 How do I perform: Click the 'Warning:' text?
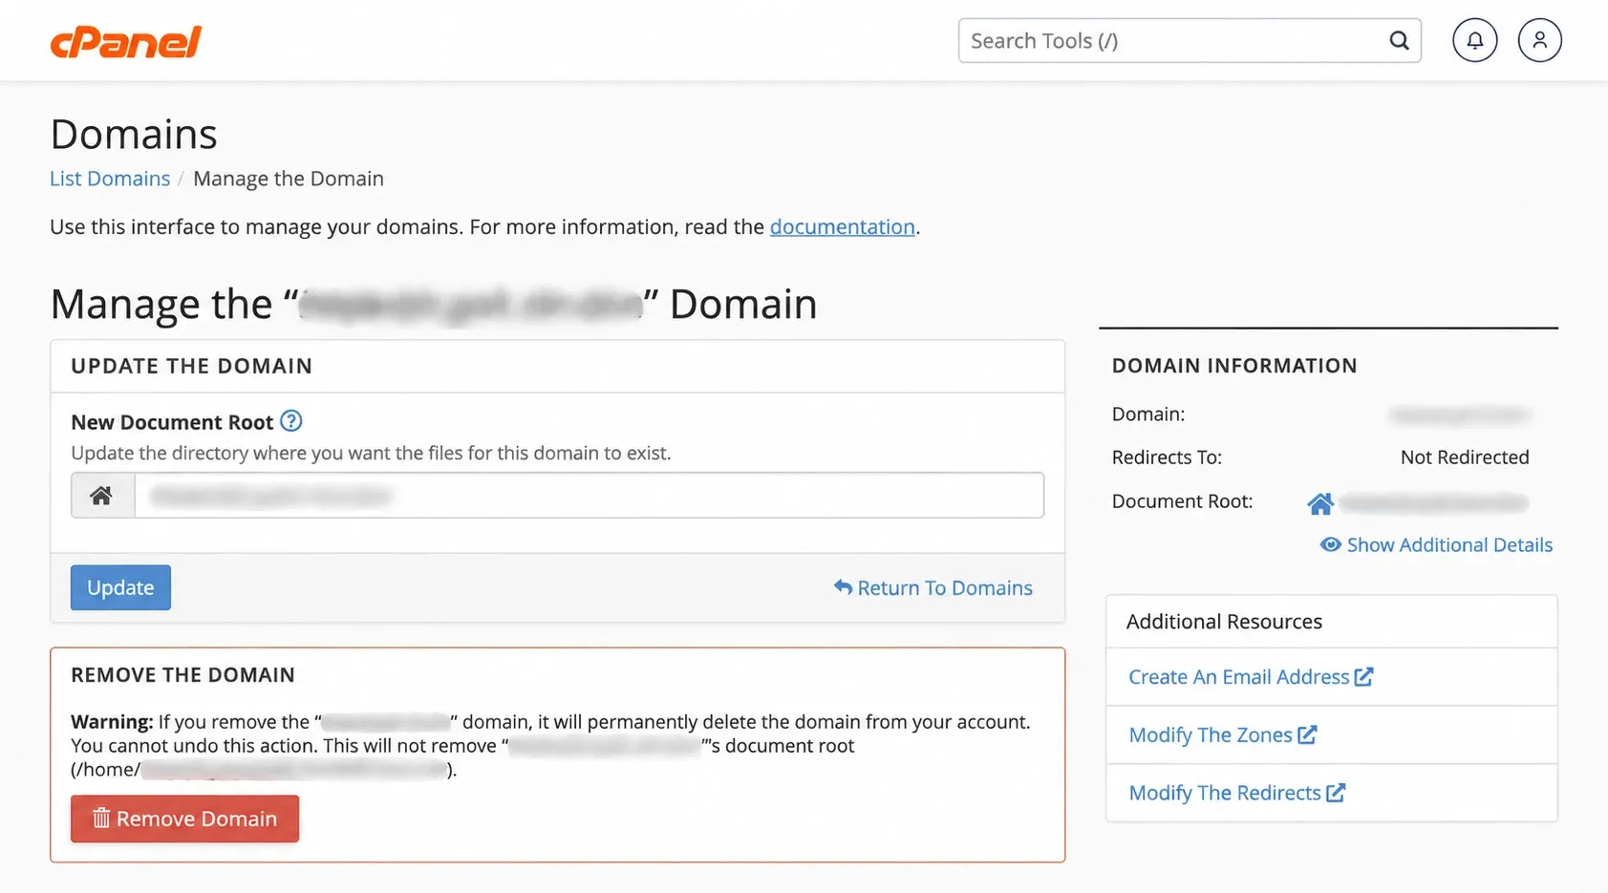pyautogui.click(x=112, y=722)
